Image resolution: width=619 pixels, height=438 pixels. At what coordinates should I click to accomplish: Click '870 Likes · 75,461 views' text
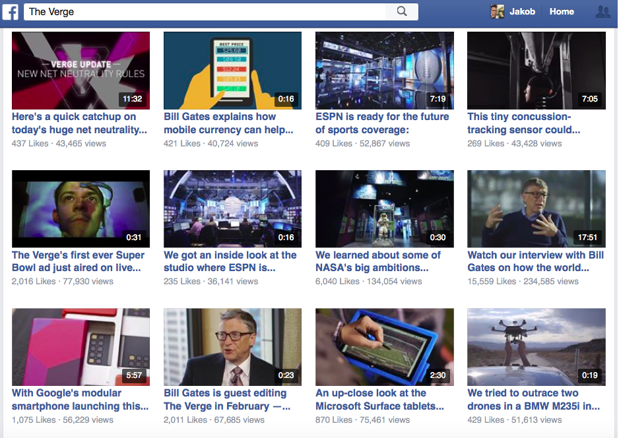tap(363, 420)
